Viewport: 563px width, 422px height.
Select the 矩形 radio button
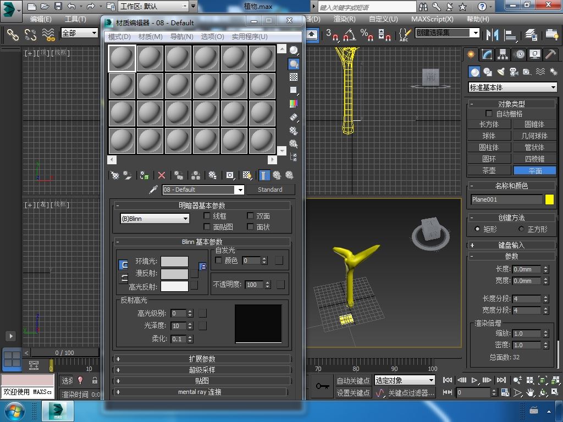(x=477, y=229)
